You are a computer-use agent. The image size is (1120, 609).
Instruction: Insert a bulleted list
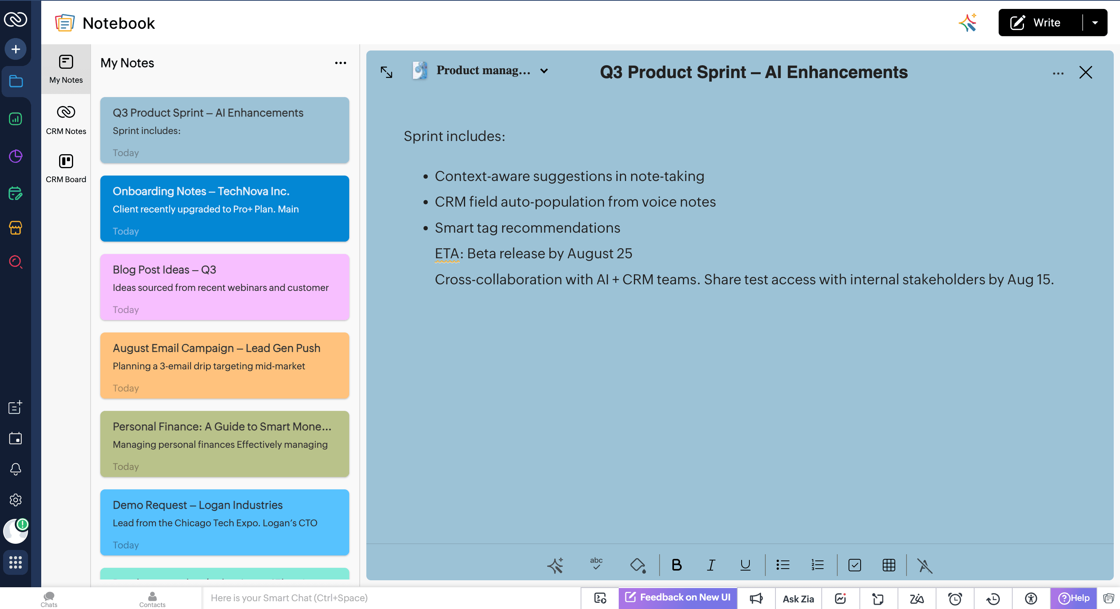[x=782, y=565]
